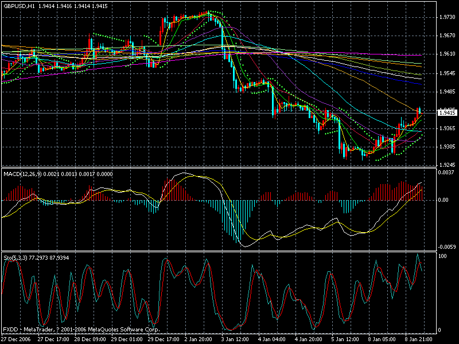Click the 1.9545 price axis label
Viewport: 459px width, 344px height.
click(446, 73)
